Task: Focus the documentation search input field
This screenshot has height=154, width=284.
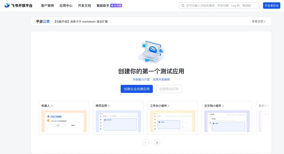Action: (219, 6)
